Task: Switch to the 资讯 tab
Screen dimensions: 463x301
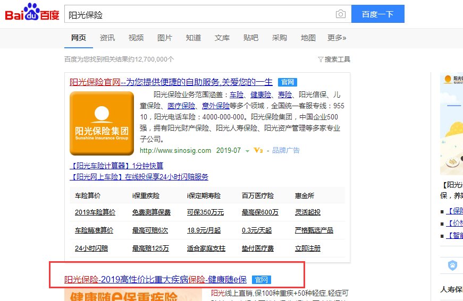Action: coord(107,38)
